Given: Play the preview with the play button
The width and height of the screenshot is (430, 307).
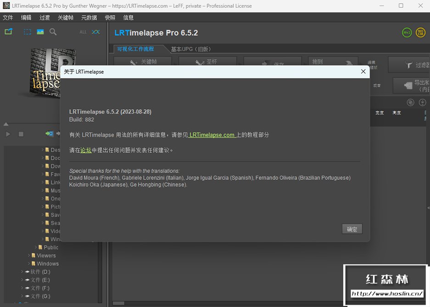Looking at the screenshot, I should click(8, 134).
